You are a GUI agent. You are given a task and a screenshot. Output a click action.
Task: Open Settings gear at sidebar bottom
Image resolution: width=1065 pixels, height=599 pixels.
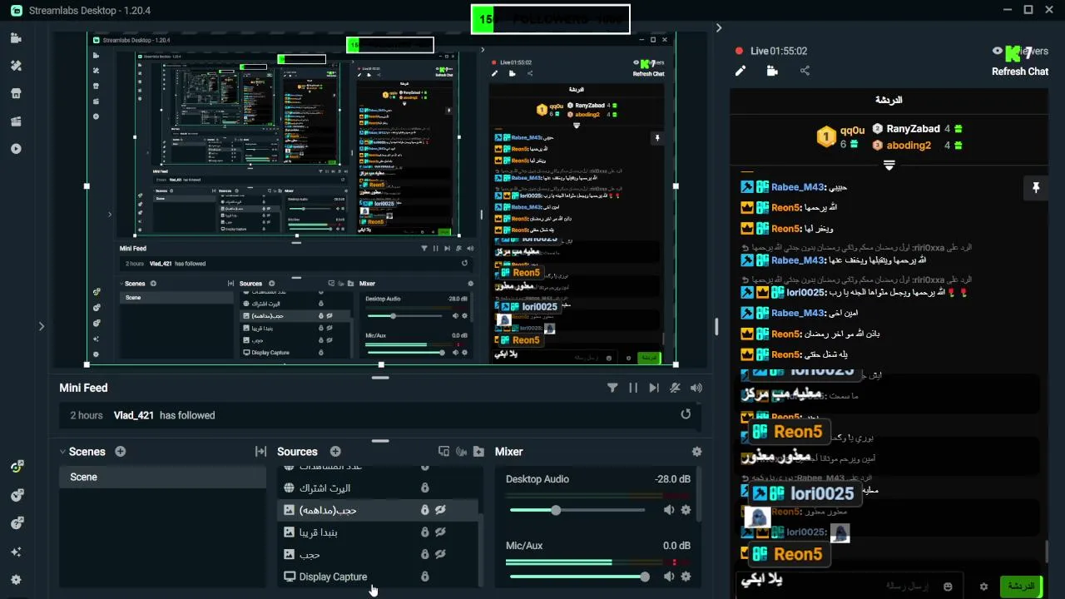coord(16,580)
